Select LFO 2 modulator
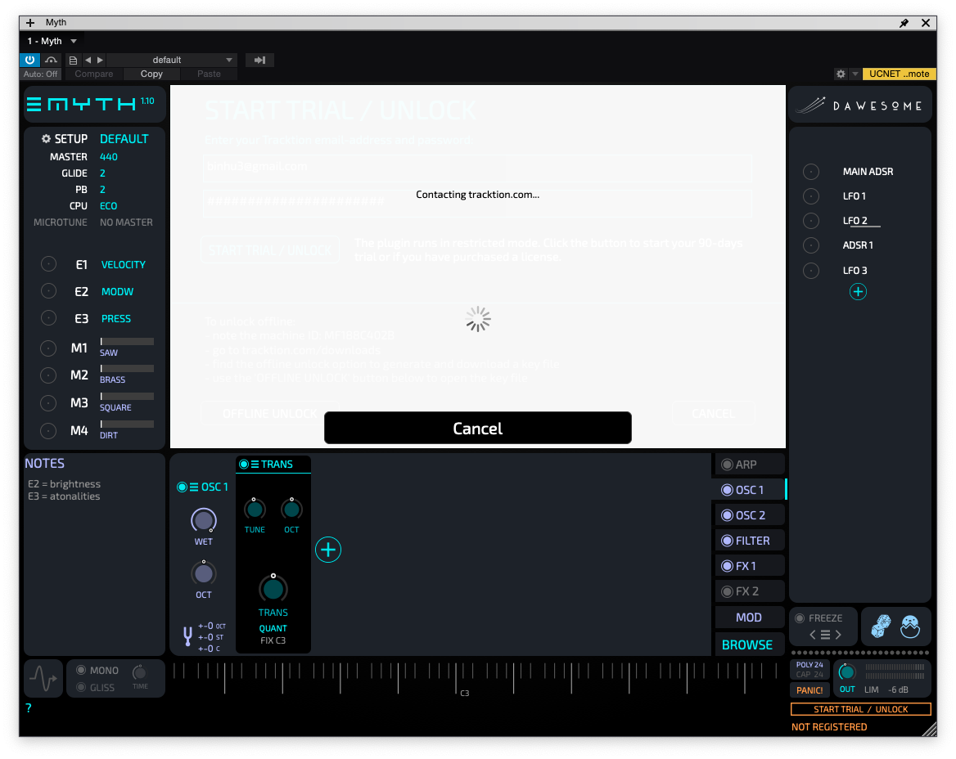Image resolution: width=956 pixels, height=759 pixels. click(x=855, y=221)
